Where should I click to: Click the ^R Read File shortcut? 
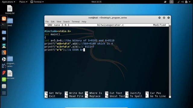point(74,96)
